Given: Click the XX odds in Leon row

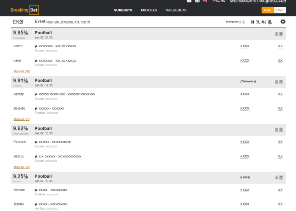Looking at the screenshot, I should click(280, 61).
